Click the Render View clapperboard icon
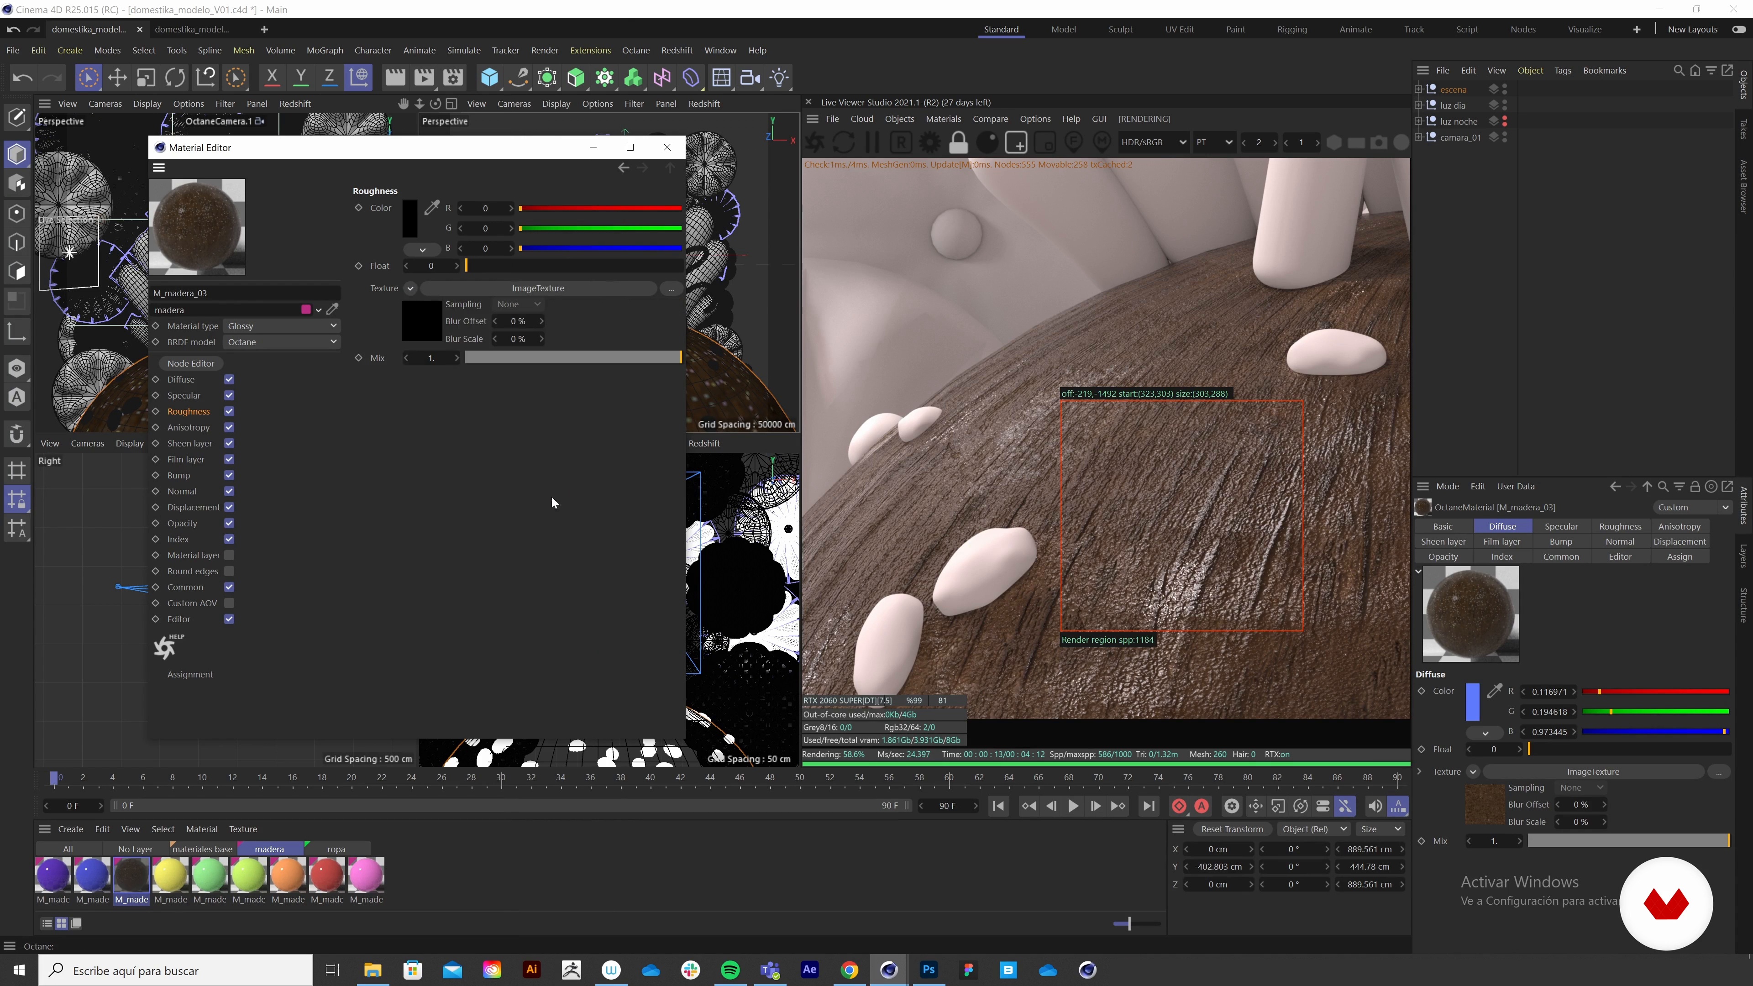1753x986 pixels. pos(395,78)
